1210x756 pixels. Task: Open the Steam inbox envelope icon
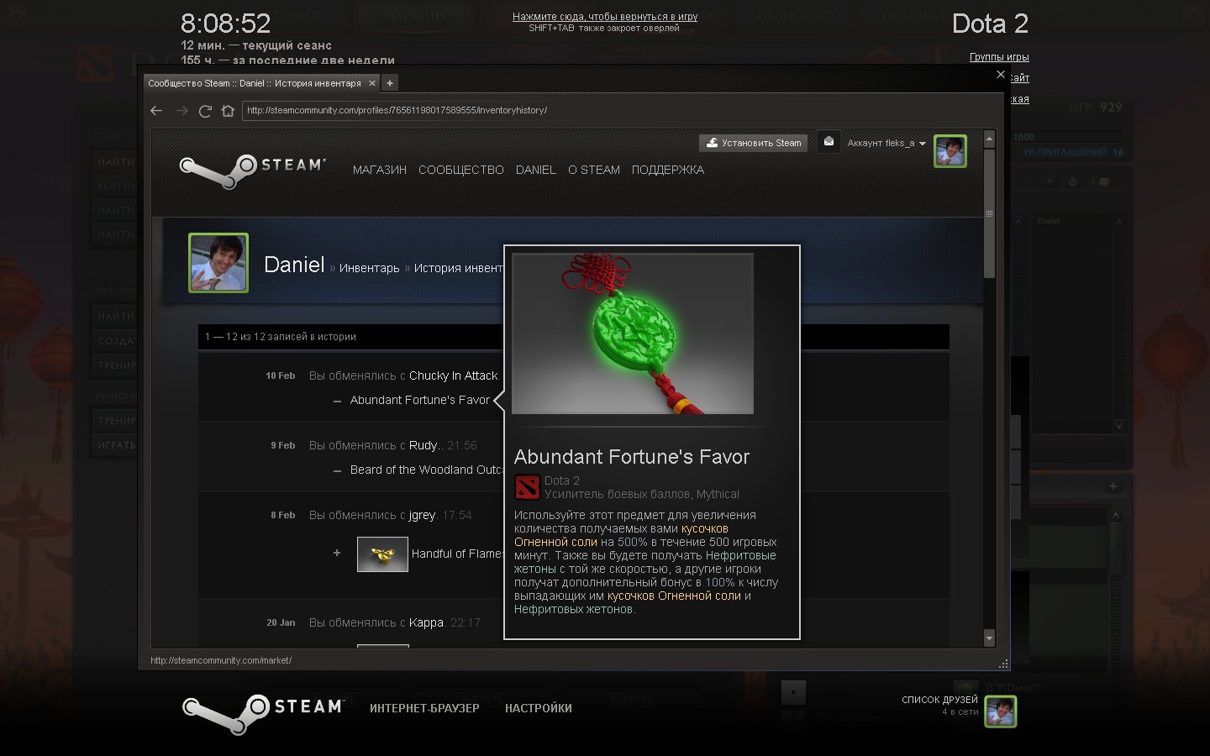point(829,142)
